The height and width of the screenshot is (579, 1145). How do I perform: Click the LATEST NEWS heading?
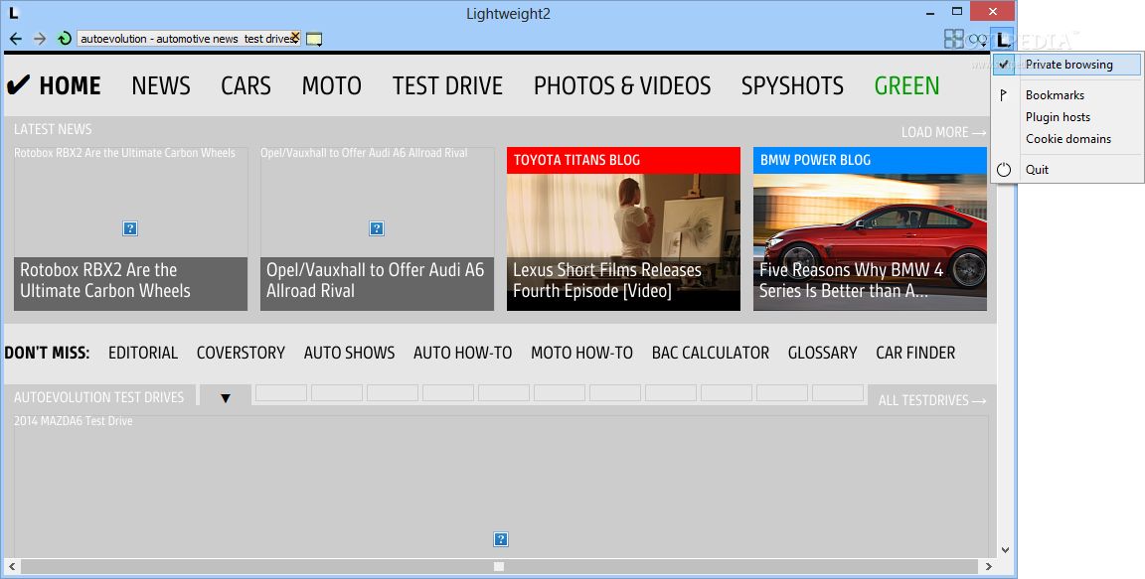pos(53,129)
